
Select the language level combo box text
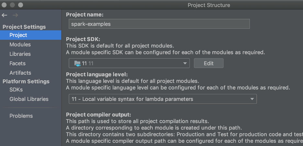[132, 99]
